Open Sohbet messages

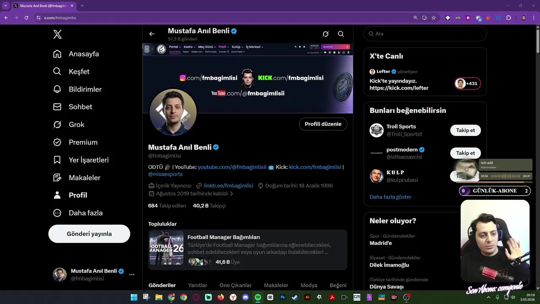pyautogui.click(x=73, y=107)
